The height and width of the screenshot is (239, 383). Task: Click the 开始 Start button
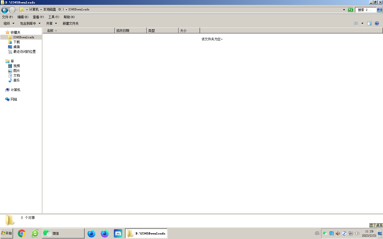tap(7, 233)
